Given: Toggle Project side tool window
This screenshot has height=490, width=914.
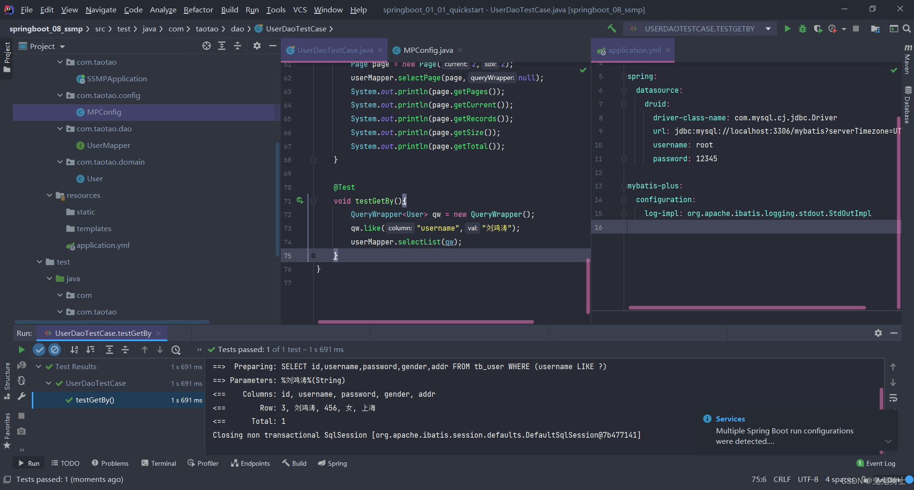Looking at the screenshot, I should pyautogui.click(x=7, y=57).
